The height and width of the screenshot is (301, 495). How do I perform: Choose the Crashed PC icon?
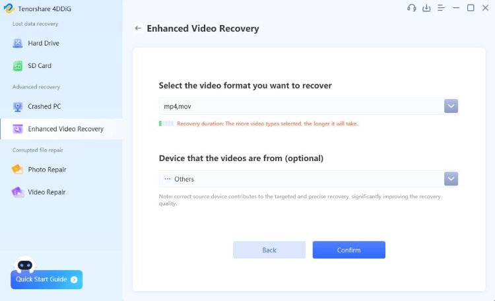(x=18, y=107)
